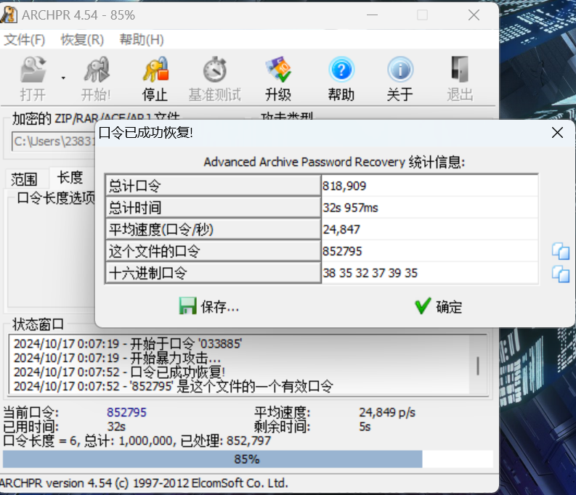576x495 pixels.
Task: Click the elapsed time value 32s
Action: coord(116,427)
